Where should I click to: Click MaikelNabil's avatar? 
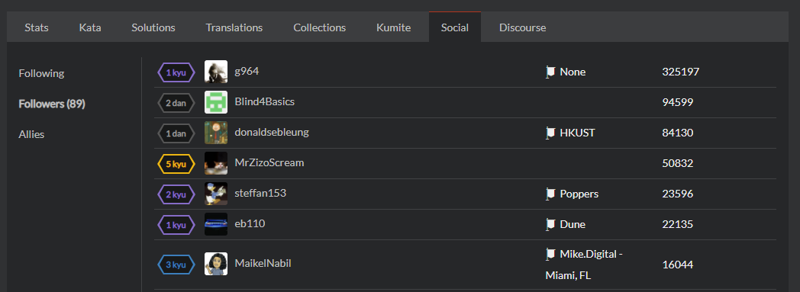(216, 264)
